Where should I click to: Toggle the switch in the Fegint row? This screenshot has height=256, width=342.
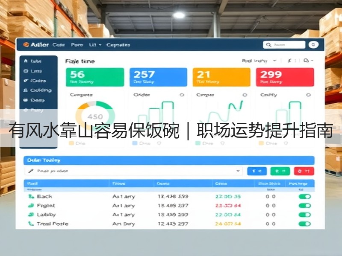[x=305, y=206]
